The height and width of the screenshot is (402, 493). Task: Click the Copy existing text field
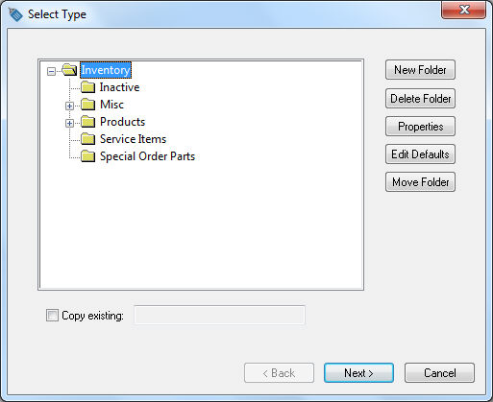[219, 315]
